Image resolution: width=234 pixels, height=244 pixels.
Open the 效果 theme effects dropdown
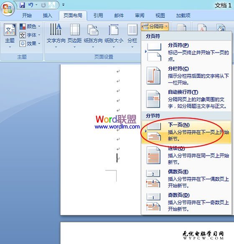30,44
